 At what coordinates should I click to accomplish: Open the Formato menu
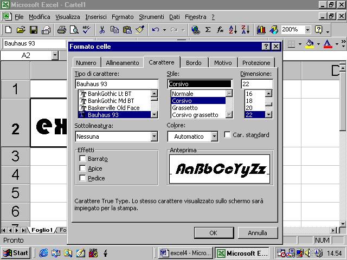coord(123,17)
